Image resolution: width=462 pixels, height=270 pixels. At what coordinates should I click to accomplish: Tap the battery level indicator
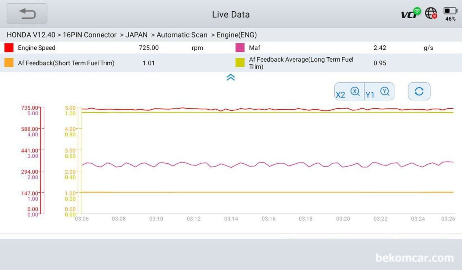[450, 14]
